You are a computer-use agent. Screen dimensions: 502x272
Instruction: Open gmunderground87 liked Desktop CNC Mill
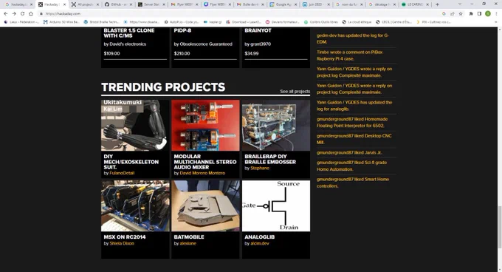coord(354,139)
